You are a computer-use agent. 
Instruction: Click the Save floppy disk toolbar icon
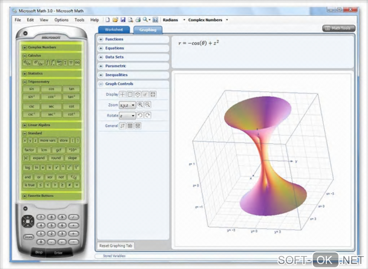[123, 20]
